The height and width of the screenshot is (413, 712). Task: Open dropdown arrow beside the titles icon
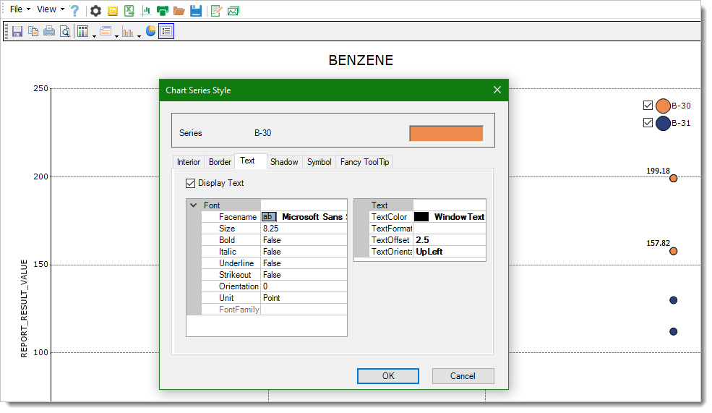pyautogui.click(x=116, y=36)
